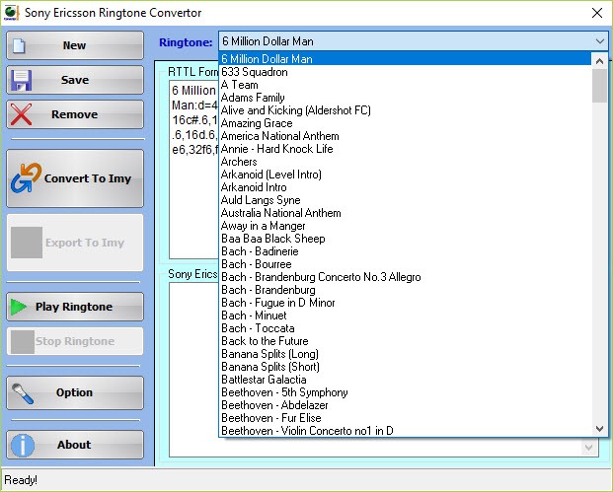Choose 'Annie - Hard Knock Life'
The image size is (613, 492).
tap(405, 149)
